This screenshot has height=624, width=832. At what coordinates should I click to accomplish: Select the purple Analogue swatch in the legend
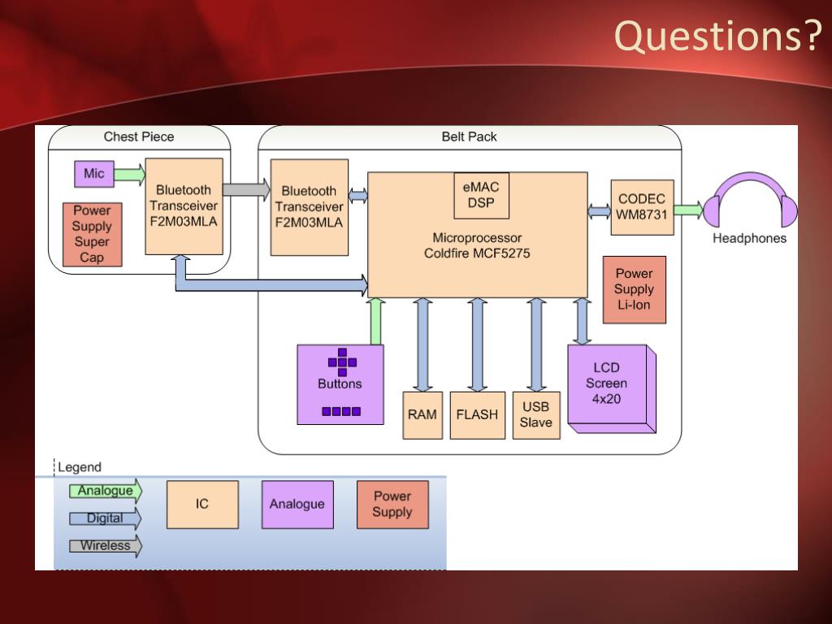(x=297, y=505)
